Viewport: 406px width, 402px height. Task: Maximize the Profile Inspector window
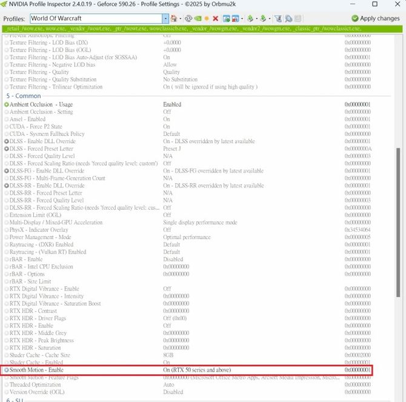(374, 4)
